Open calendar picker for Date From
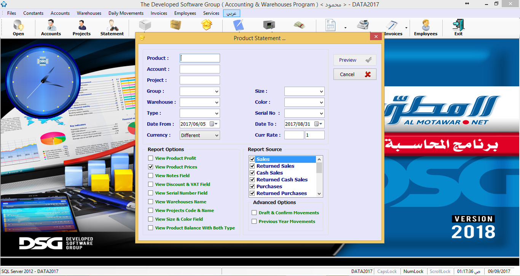This screenshot has width=520, height=276. coord(214,124)
